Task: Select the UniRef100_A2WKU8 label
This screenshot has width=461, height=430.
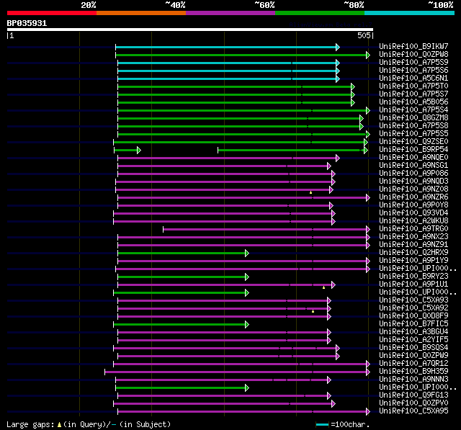Action: pos(413,220)
